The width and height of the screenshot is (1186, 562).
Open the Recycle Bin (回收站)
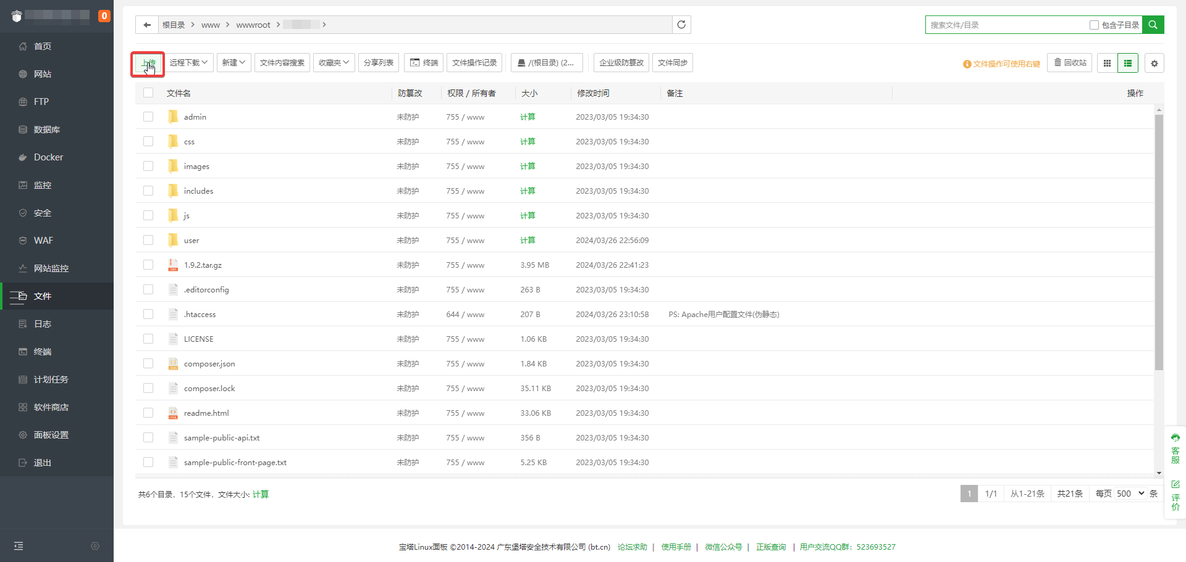1070,63
